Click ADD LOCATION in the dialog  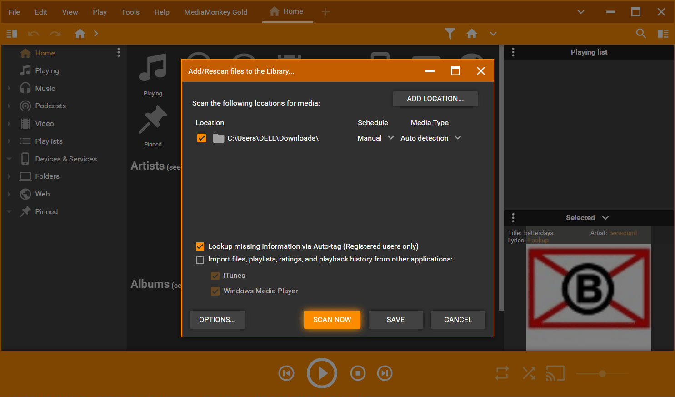435,99
